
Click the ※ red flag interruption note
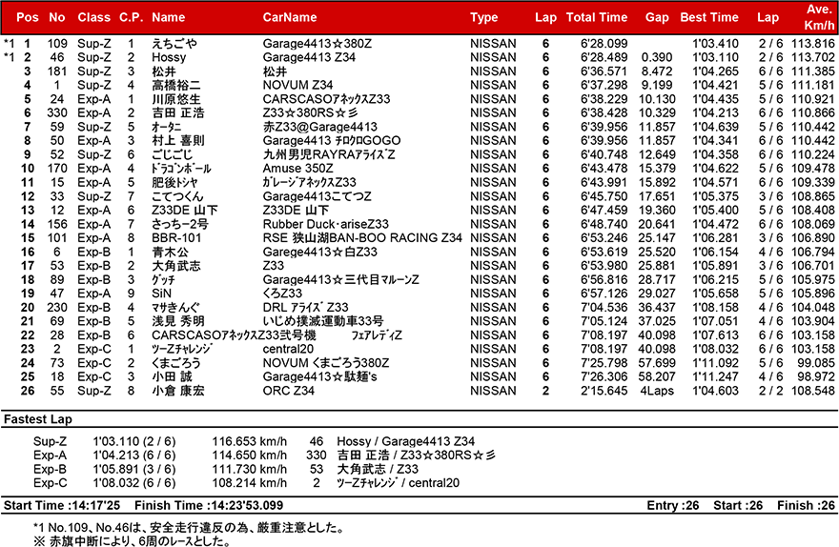(x=132, y=541)
